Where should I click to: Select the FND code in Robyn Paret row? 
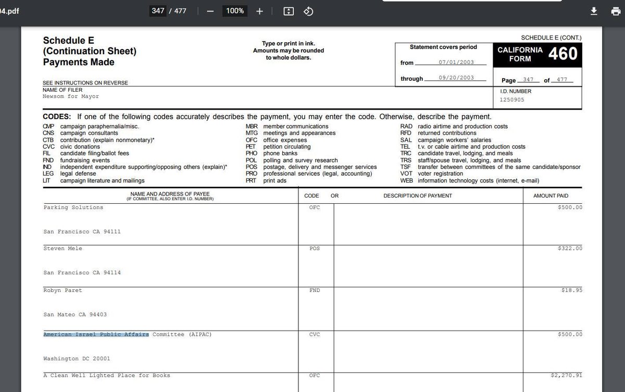click(315, 290)
